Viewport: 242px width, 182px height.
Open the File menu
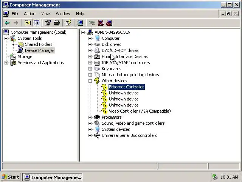coord(15,14)
